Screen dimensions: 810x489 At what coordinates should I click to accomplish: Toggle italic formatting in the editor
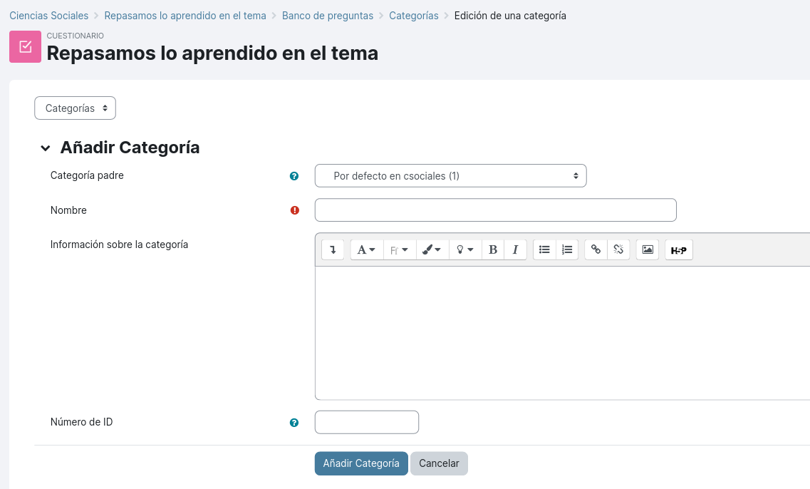click(x=515, y=249)
